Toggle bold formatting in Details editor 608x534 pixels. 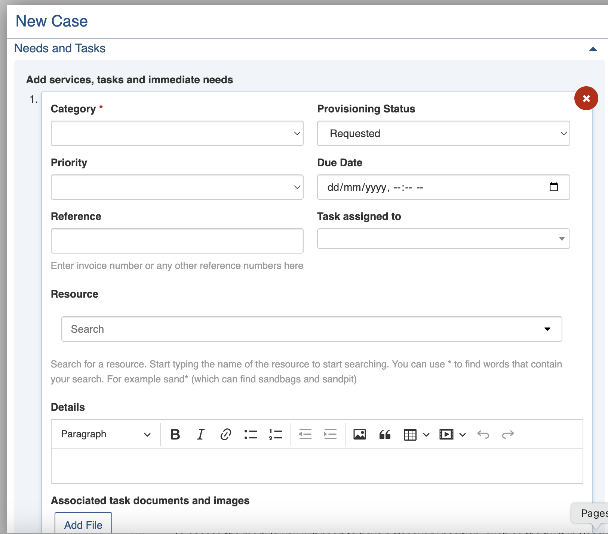point(175,434)
